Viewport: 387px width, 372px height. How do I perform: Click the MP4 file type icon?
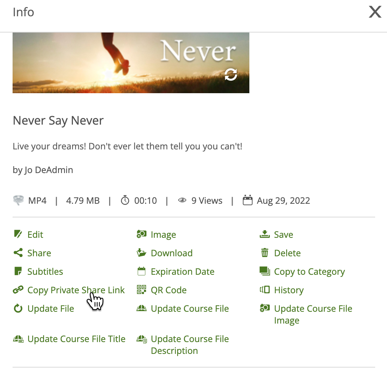pyautogui.click(x=18, y=200)
